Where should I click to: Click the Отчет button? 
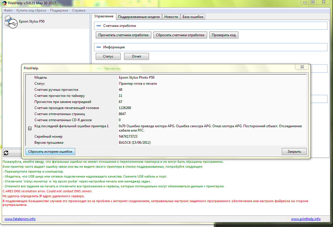click(136, 56)
